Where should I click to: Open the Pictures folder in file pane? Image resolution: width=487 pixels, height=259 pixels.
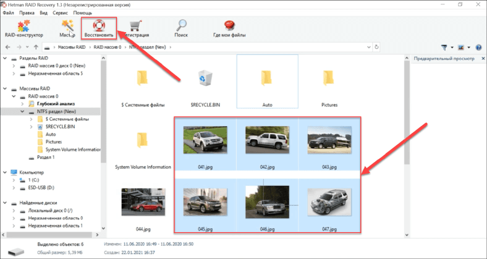pyautogui.click(x=329, y=79)
